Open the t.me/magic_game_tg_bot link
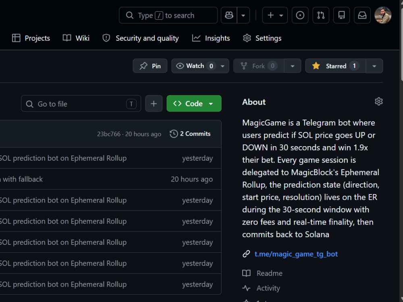 [x=296, y=254]
